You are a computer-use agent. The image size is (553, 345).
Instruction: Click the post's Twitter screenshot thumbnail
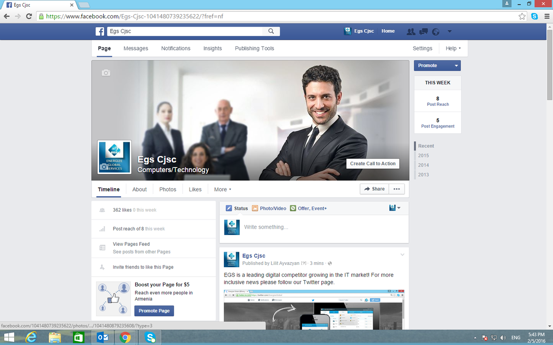(x=314, y=310)
